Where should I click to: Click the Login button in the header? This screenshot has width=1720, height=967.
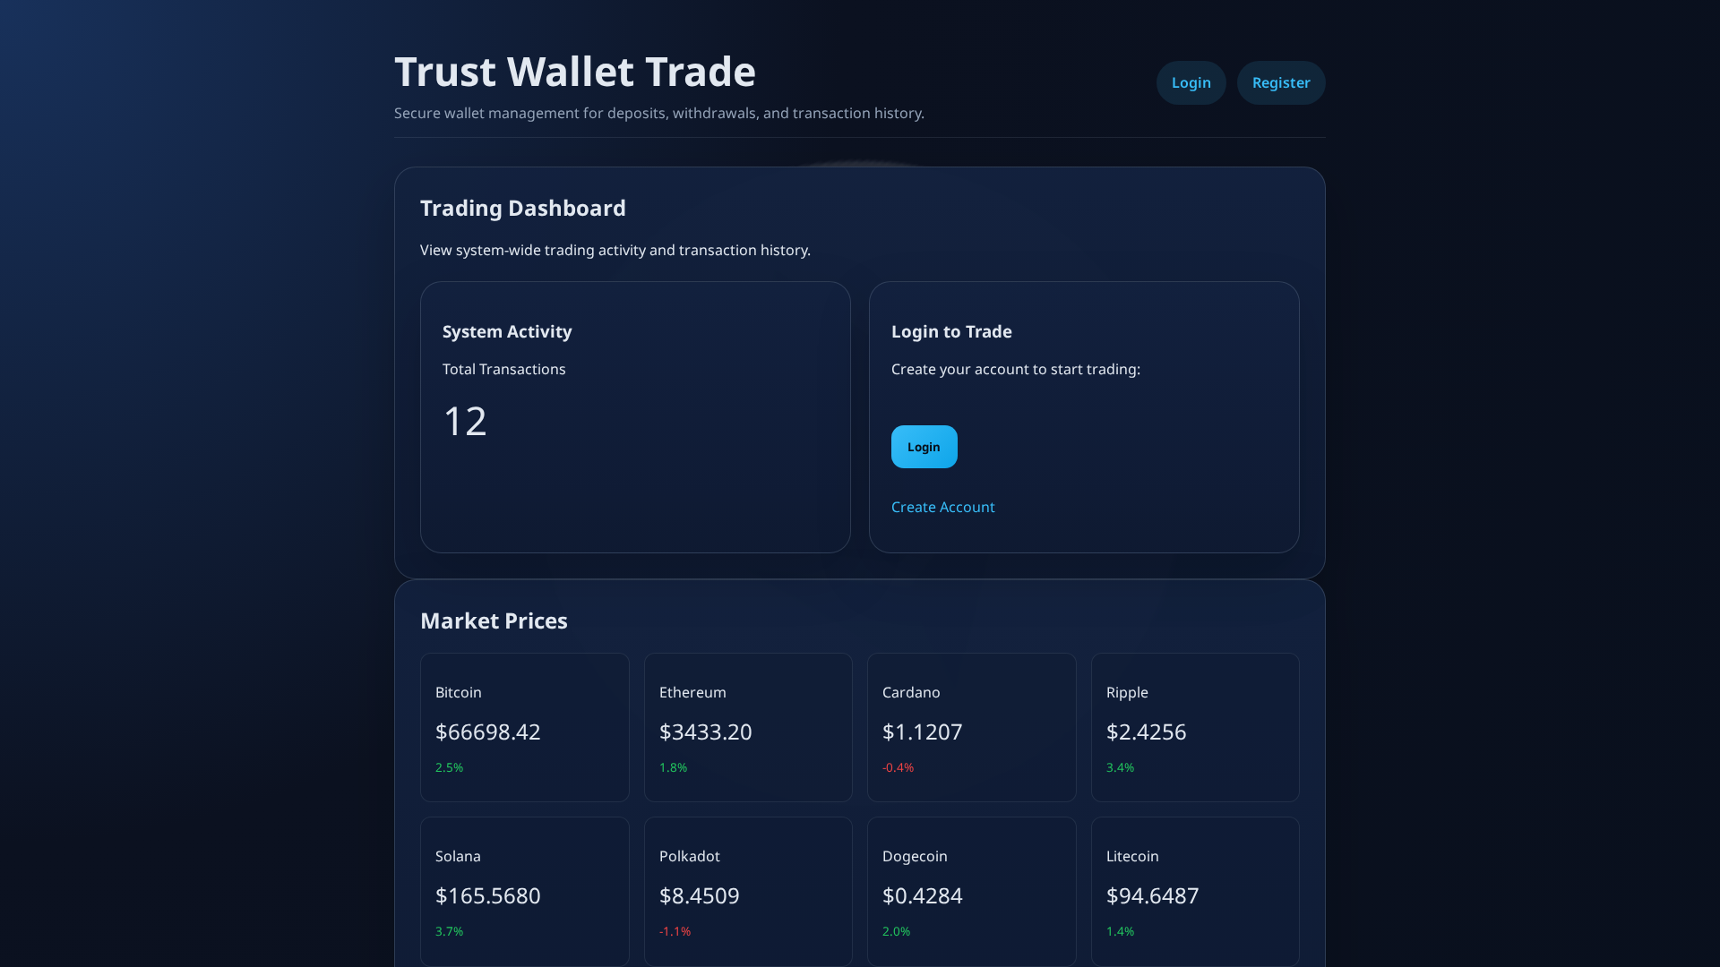[1191, 82]
